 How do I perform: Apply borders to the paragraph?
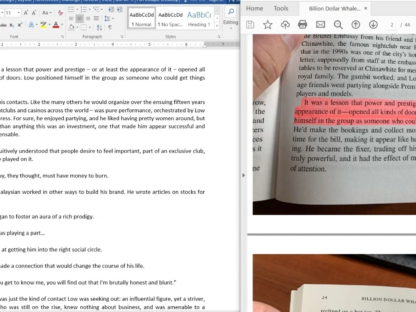(x=84, y=27)
